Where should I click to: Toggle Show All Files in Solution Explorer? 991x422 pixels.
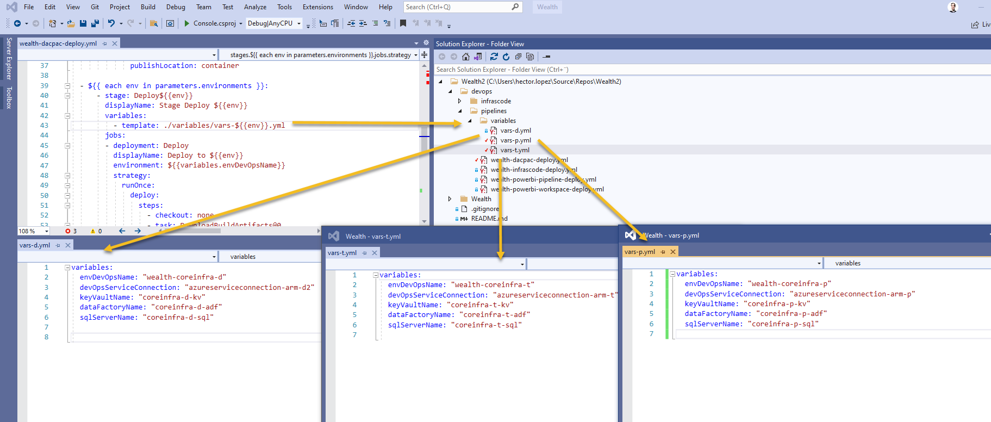[530, 57]
